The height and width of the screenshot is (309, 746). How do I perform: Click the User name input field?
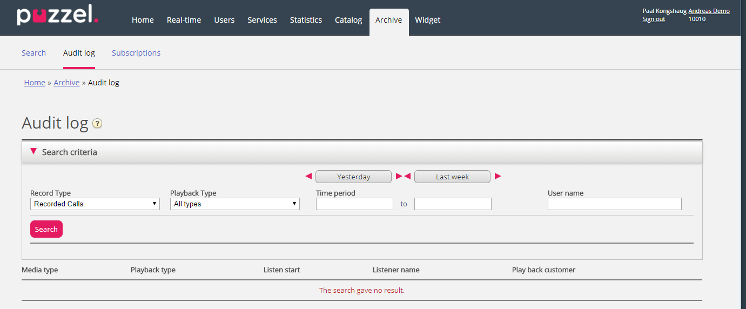point(614,204)
